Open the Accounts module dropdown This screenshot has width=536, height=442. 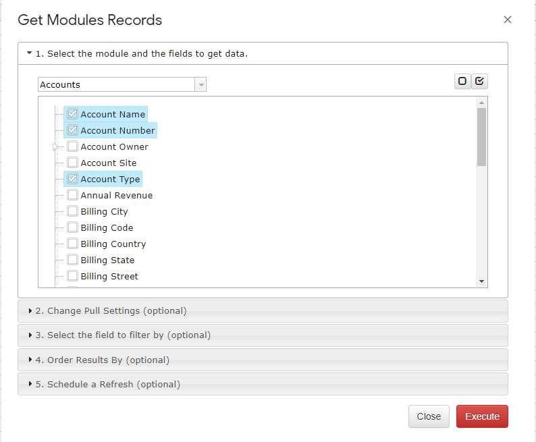(200, 84)
